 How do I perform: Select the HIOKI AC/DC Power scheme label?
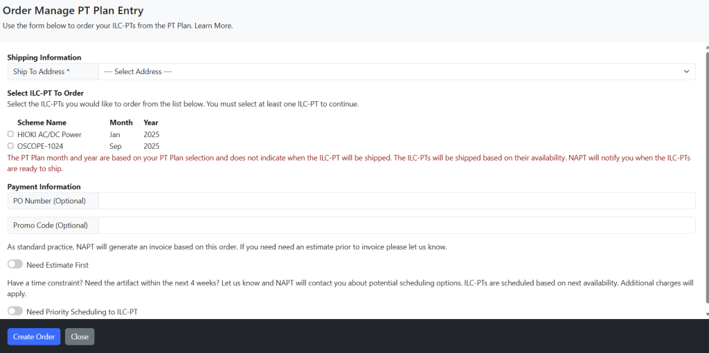pos(50,134)
